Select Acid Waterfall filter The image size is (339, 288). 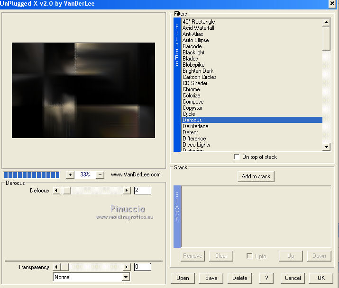click(252, 28)
